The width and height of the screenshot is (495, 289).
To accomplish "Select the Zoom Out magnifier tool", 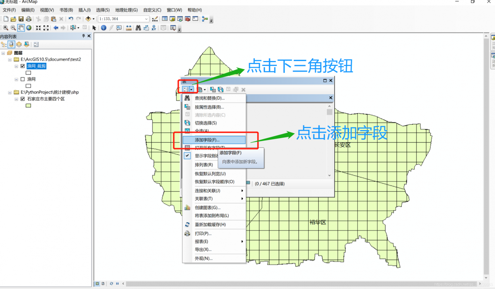I will pyautogui.click(x=13, y=28).
